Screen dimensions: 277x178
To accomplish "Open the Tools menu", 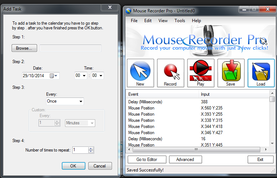I will click(x=180, y=21).
